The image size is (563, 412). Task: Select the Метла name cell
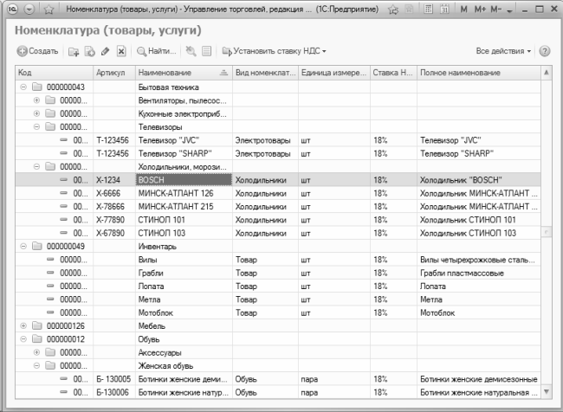184,299
